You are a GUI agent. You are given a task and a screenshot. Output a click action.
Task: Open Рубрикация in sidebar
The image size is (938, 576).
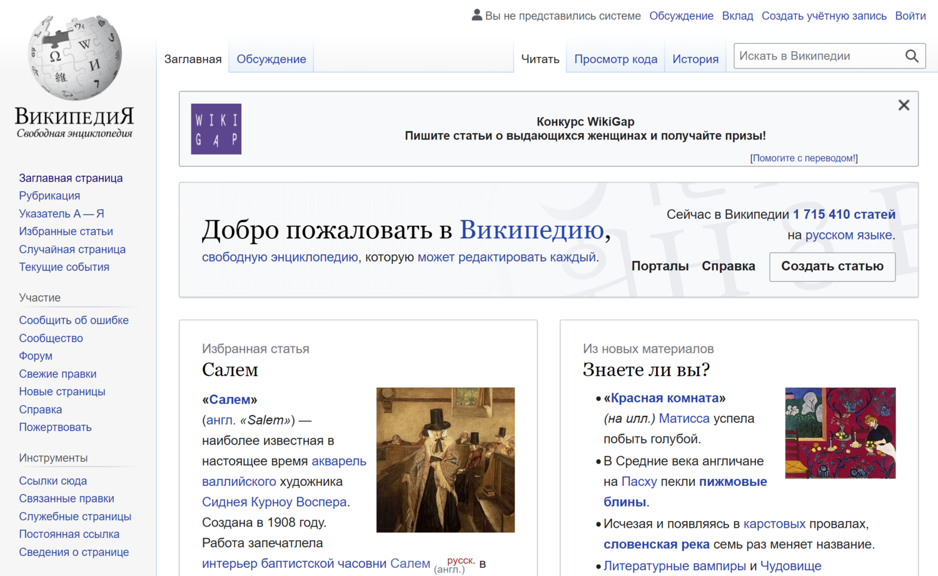click(49, 196)
